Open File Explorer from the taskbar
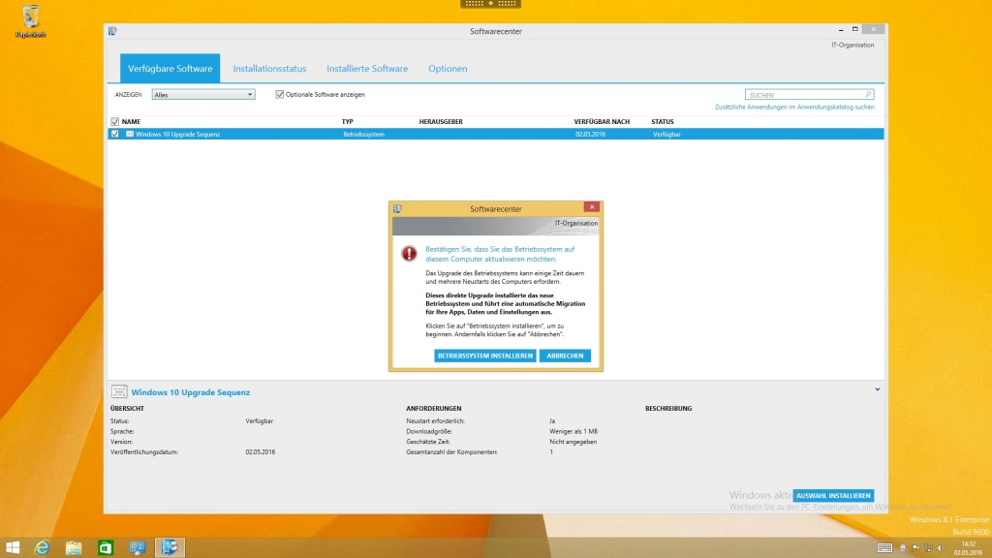The width and height of the screenshot is (992, 558). tap(74, 547)
